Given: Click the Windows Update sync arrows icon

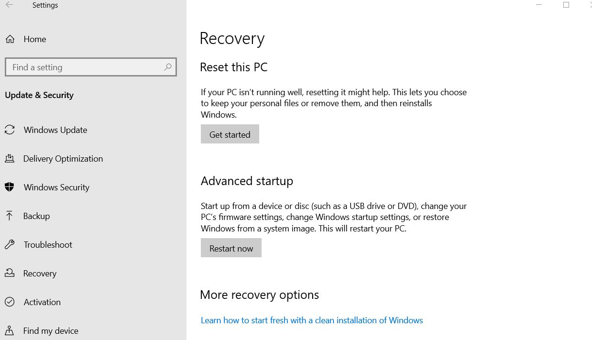Looking at the screenshot, I should pos(9,130).
